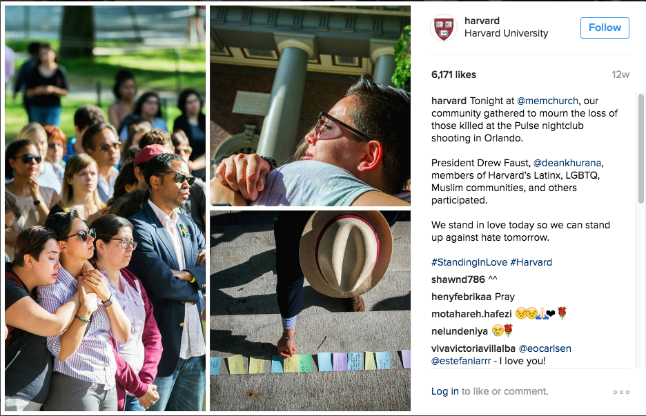646x416 pixels.
Task: Click the 12w post timestamp
Action: 620,75
